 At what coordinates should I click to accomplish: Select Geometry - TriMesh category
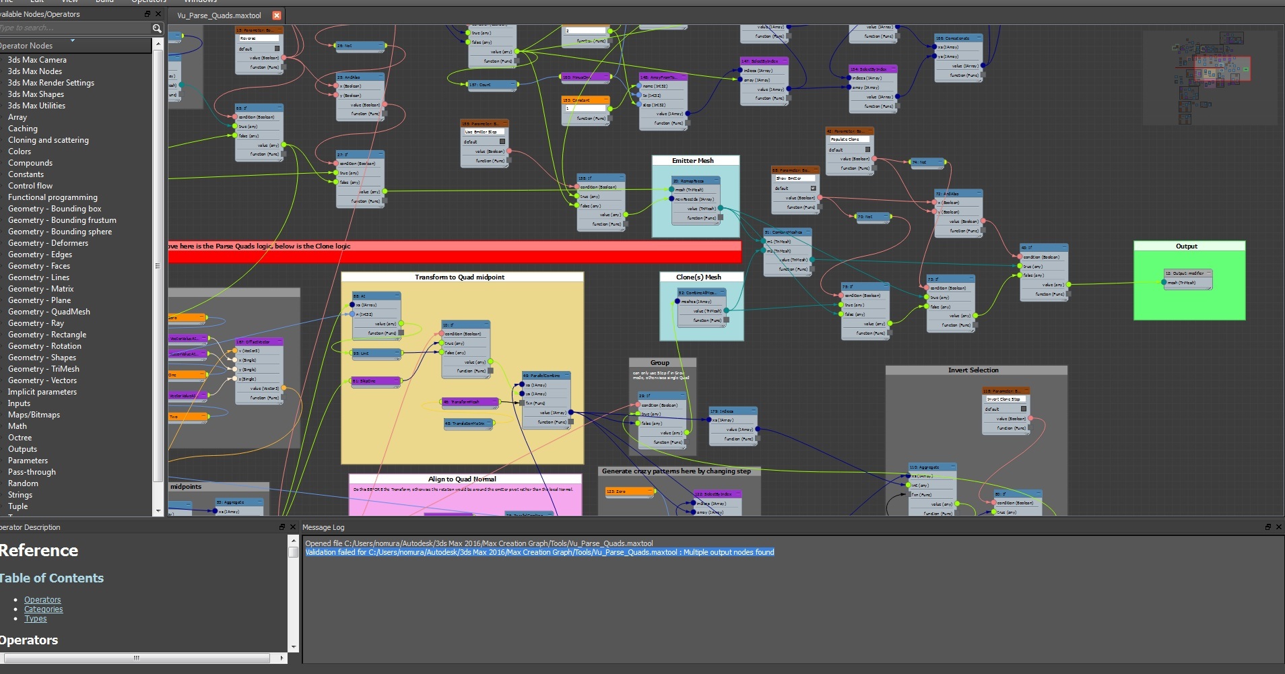(x=44, y=369)
